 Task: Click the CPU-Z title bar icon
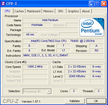point(3,4)
